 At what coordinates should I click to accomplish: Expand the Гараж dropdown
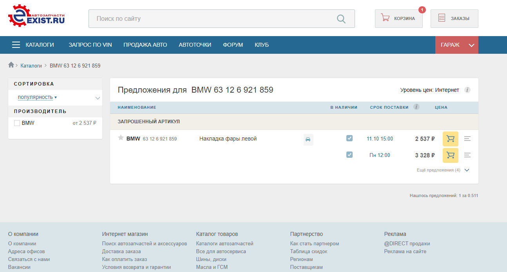pyautogui.click(x=457, y=45)
